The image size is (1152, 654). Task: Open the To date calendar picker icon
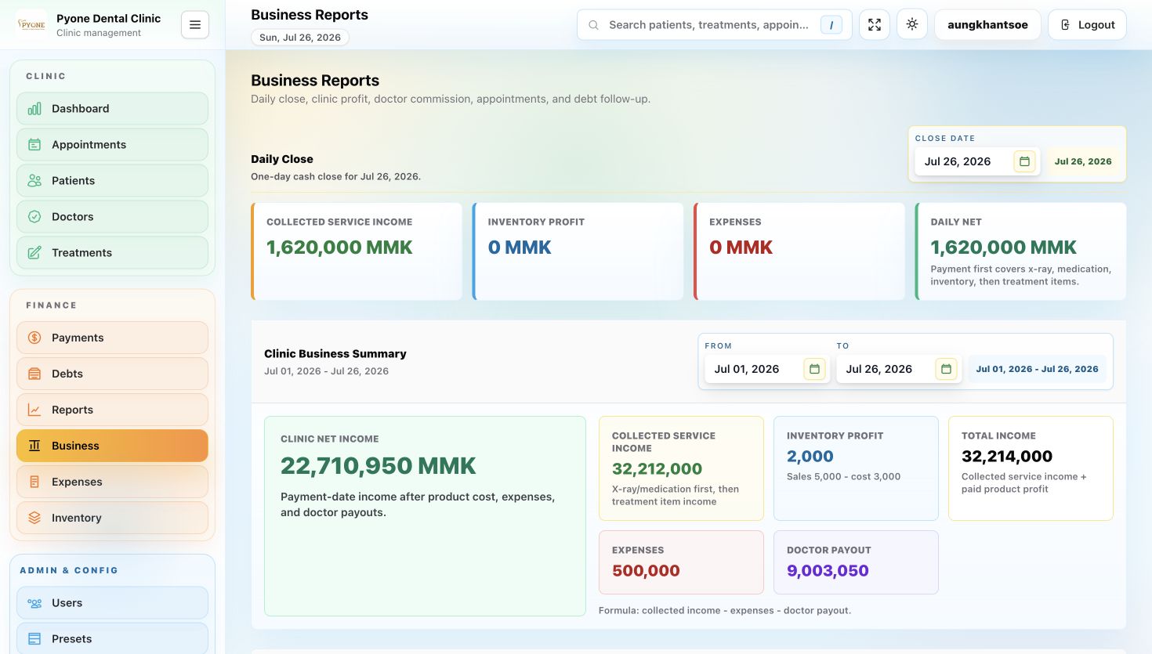coord(946,369)
